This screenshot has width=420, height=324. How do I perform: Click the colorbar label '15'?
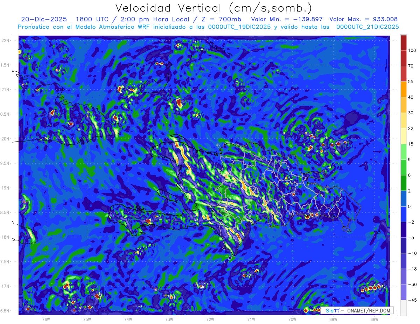coord(411,144)
